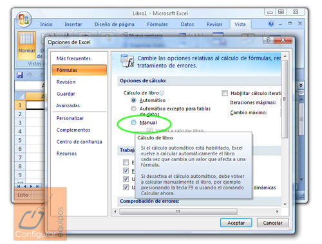Image resolution: width=322 pixels, height=244 pixels.
Task: Click the dialog vertical scrollbar up arrow
Action: (285, 57)
